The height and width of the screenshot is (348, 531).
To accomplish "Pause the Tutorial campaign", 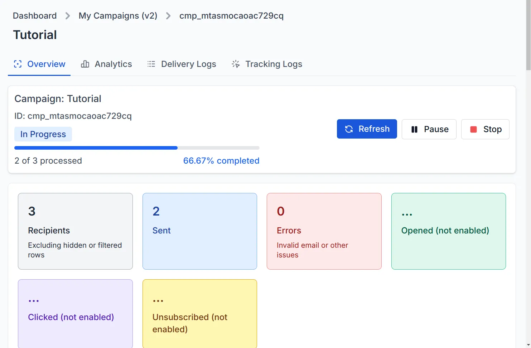I will (429, 129).
